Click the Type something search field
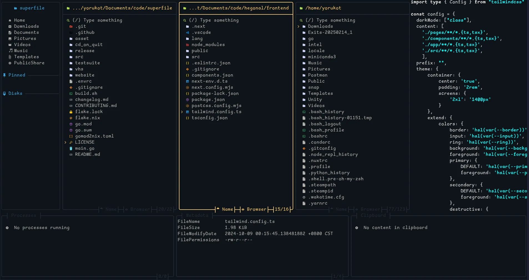 click(x=214, y=20)
